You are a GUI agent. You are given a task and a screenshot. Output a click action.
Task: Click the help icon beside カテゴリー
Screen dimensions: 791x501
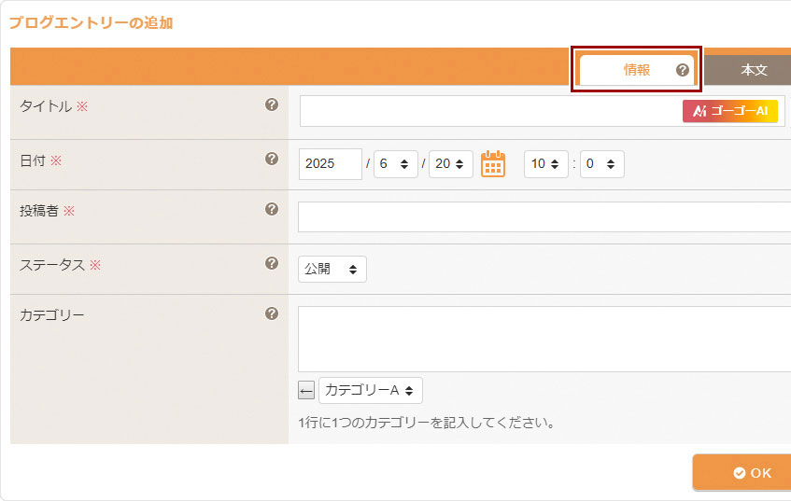272,313
